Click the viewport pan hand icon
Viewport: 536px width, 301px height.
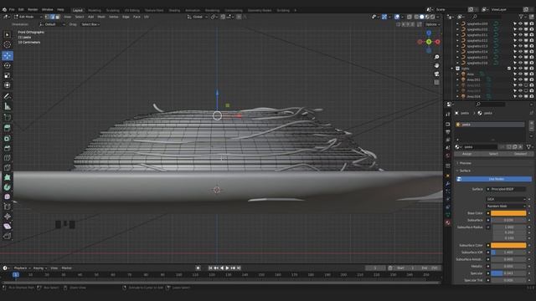click(436, 65)
